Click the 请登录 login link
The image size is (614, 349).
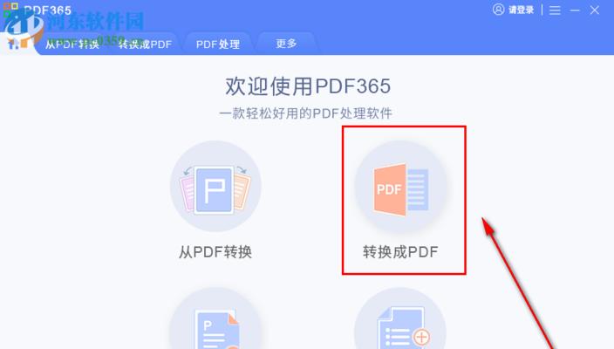[522, 10]
